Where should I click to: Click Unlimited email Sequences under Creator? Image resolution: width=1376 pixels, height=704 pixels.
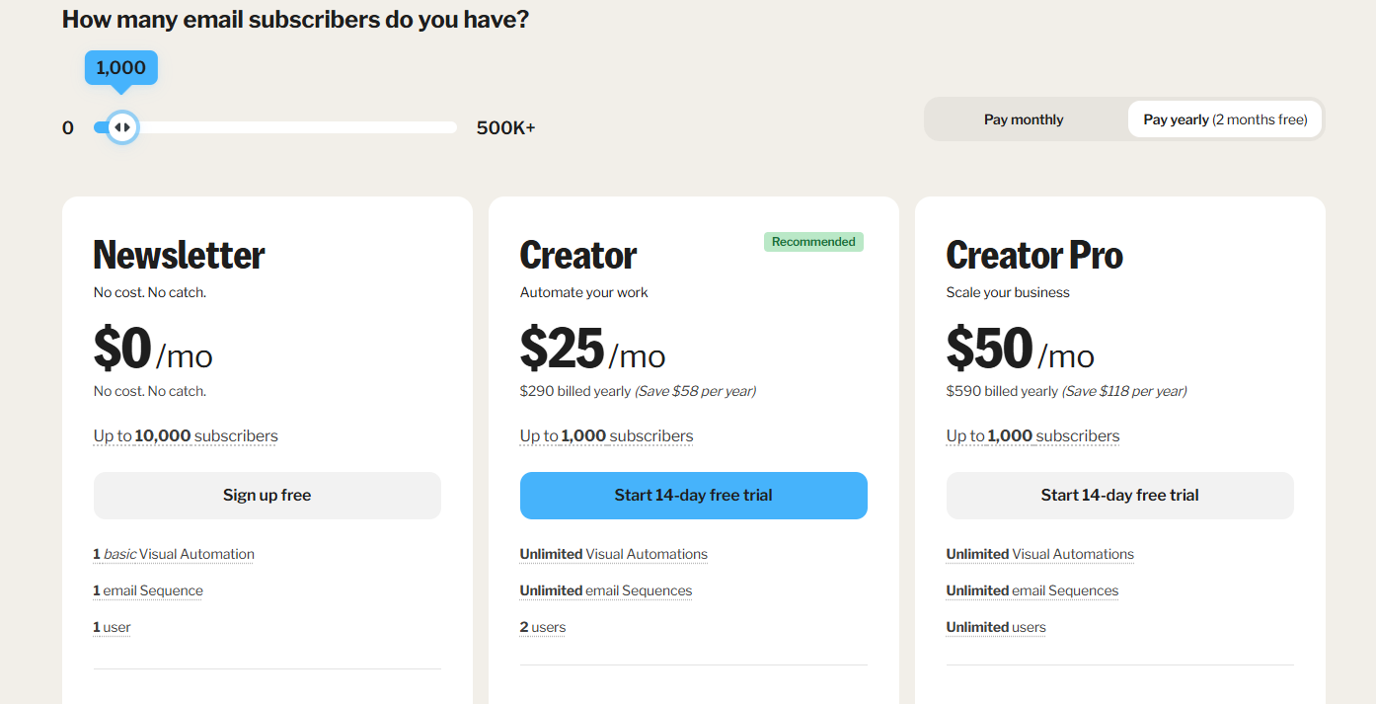[x=605, y=589]
